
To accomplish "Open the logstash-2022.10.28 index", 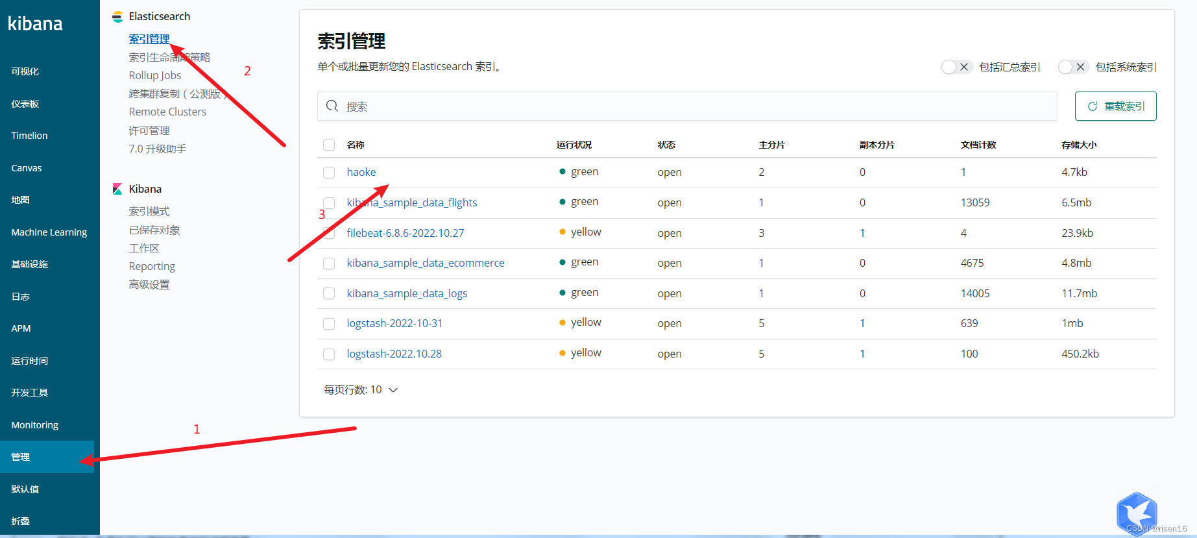I will click(394, 354).
